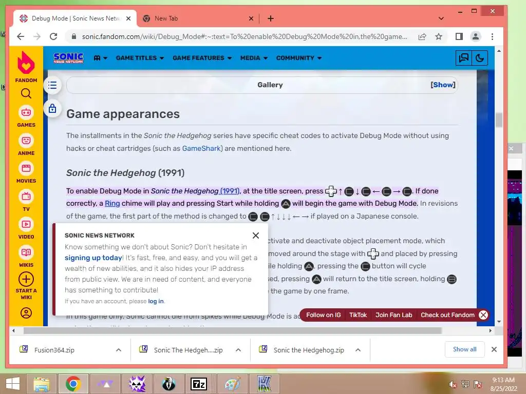
Task: Open a new browser tab
Action: click(271, 18)
